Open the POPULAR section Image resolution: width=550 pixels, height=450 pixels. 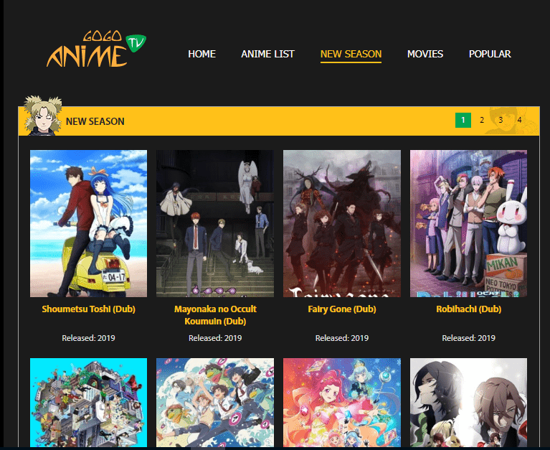coord(490,54)
